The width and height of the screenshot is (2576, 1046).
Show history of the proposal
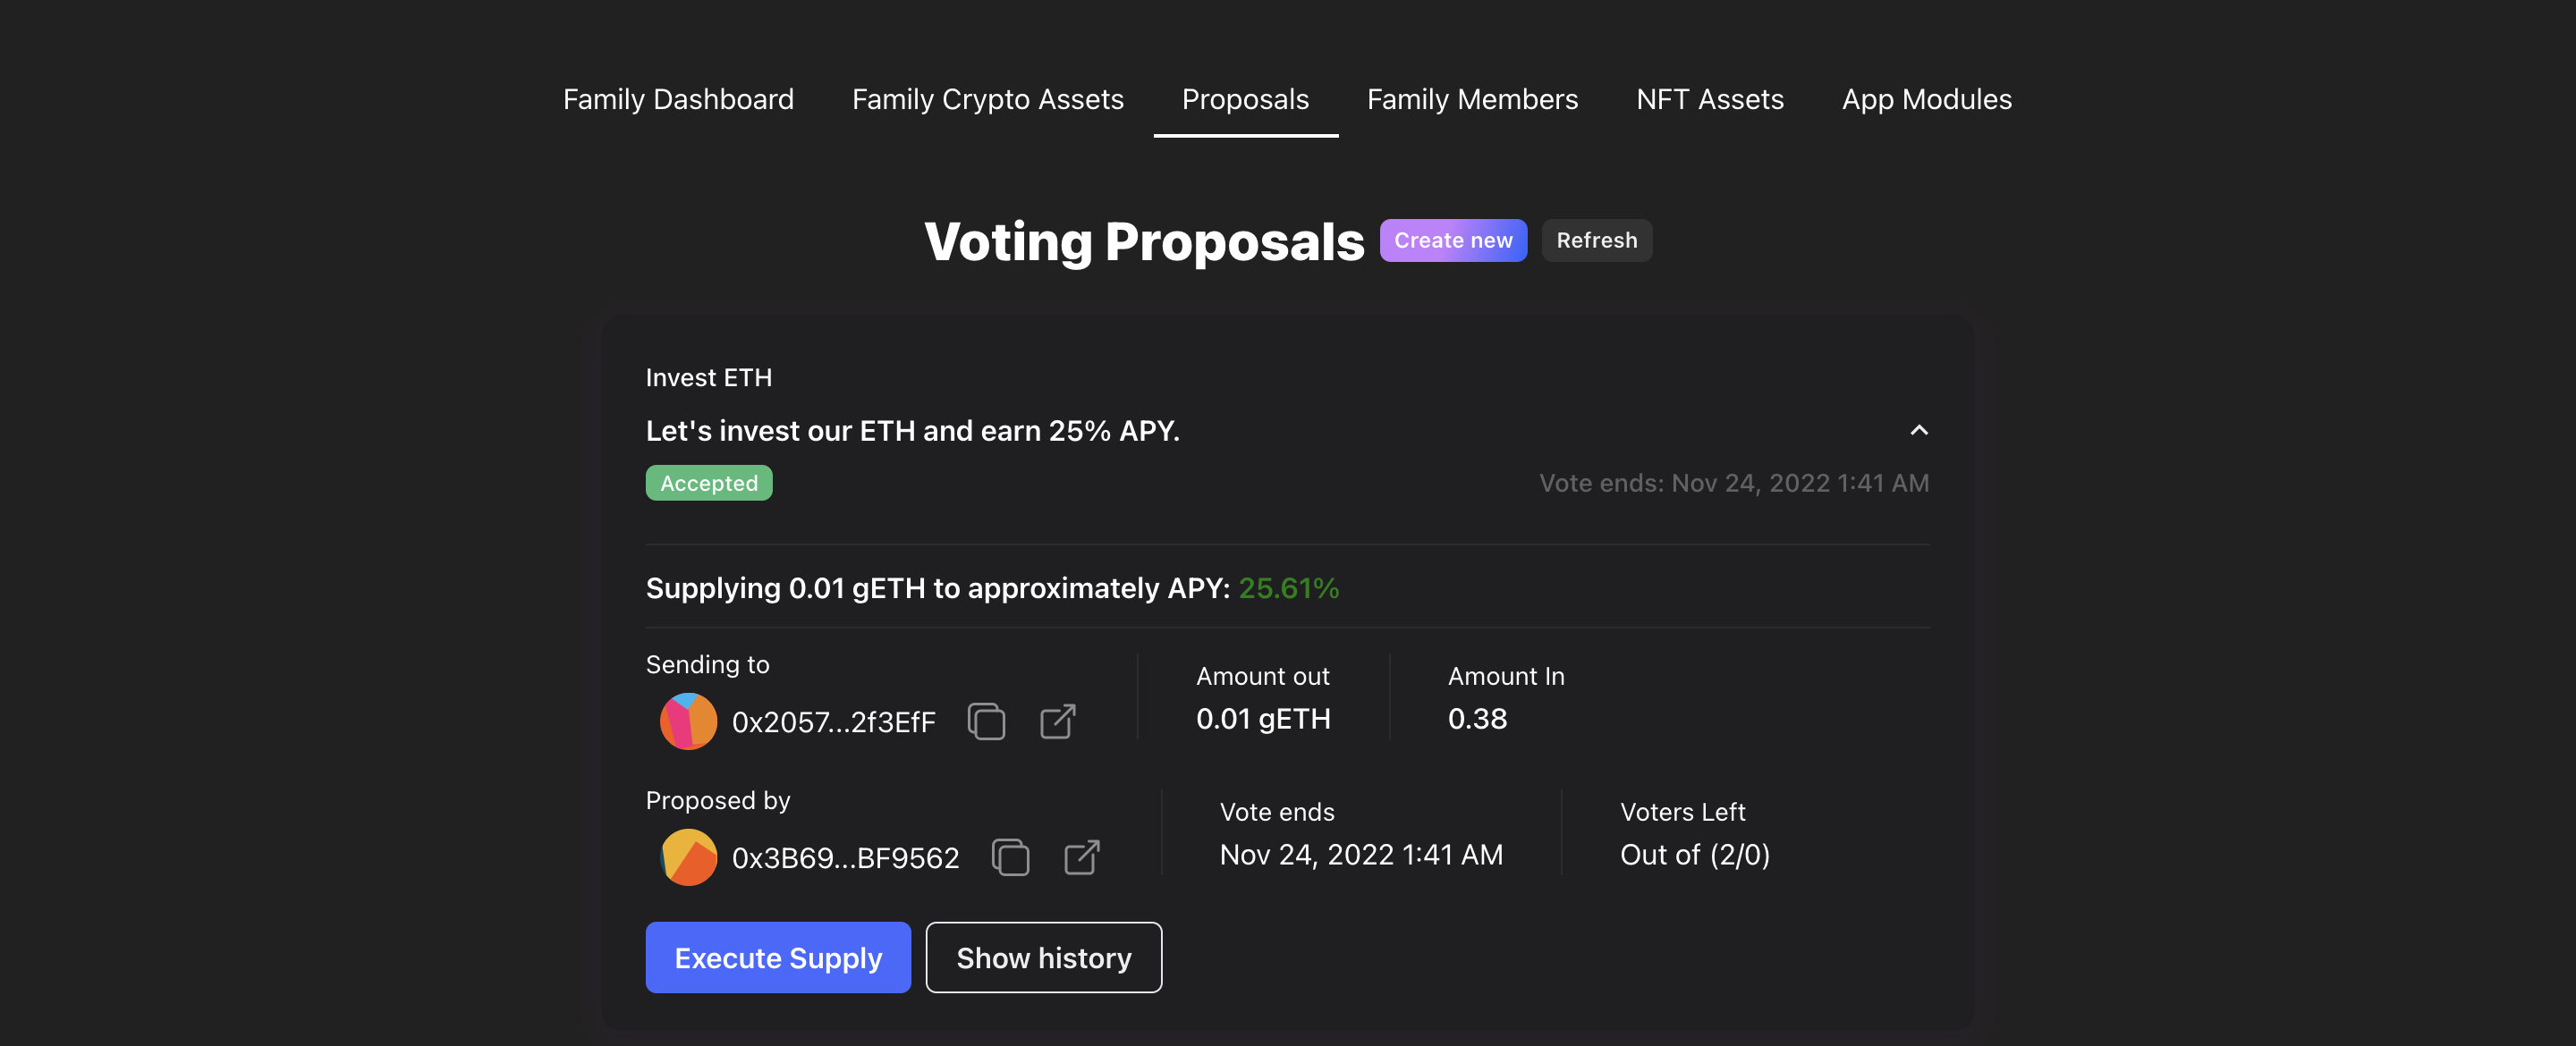click(x=1043, y=957)
